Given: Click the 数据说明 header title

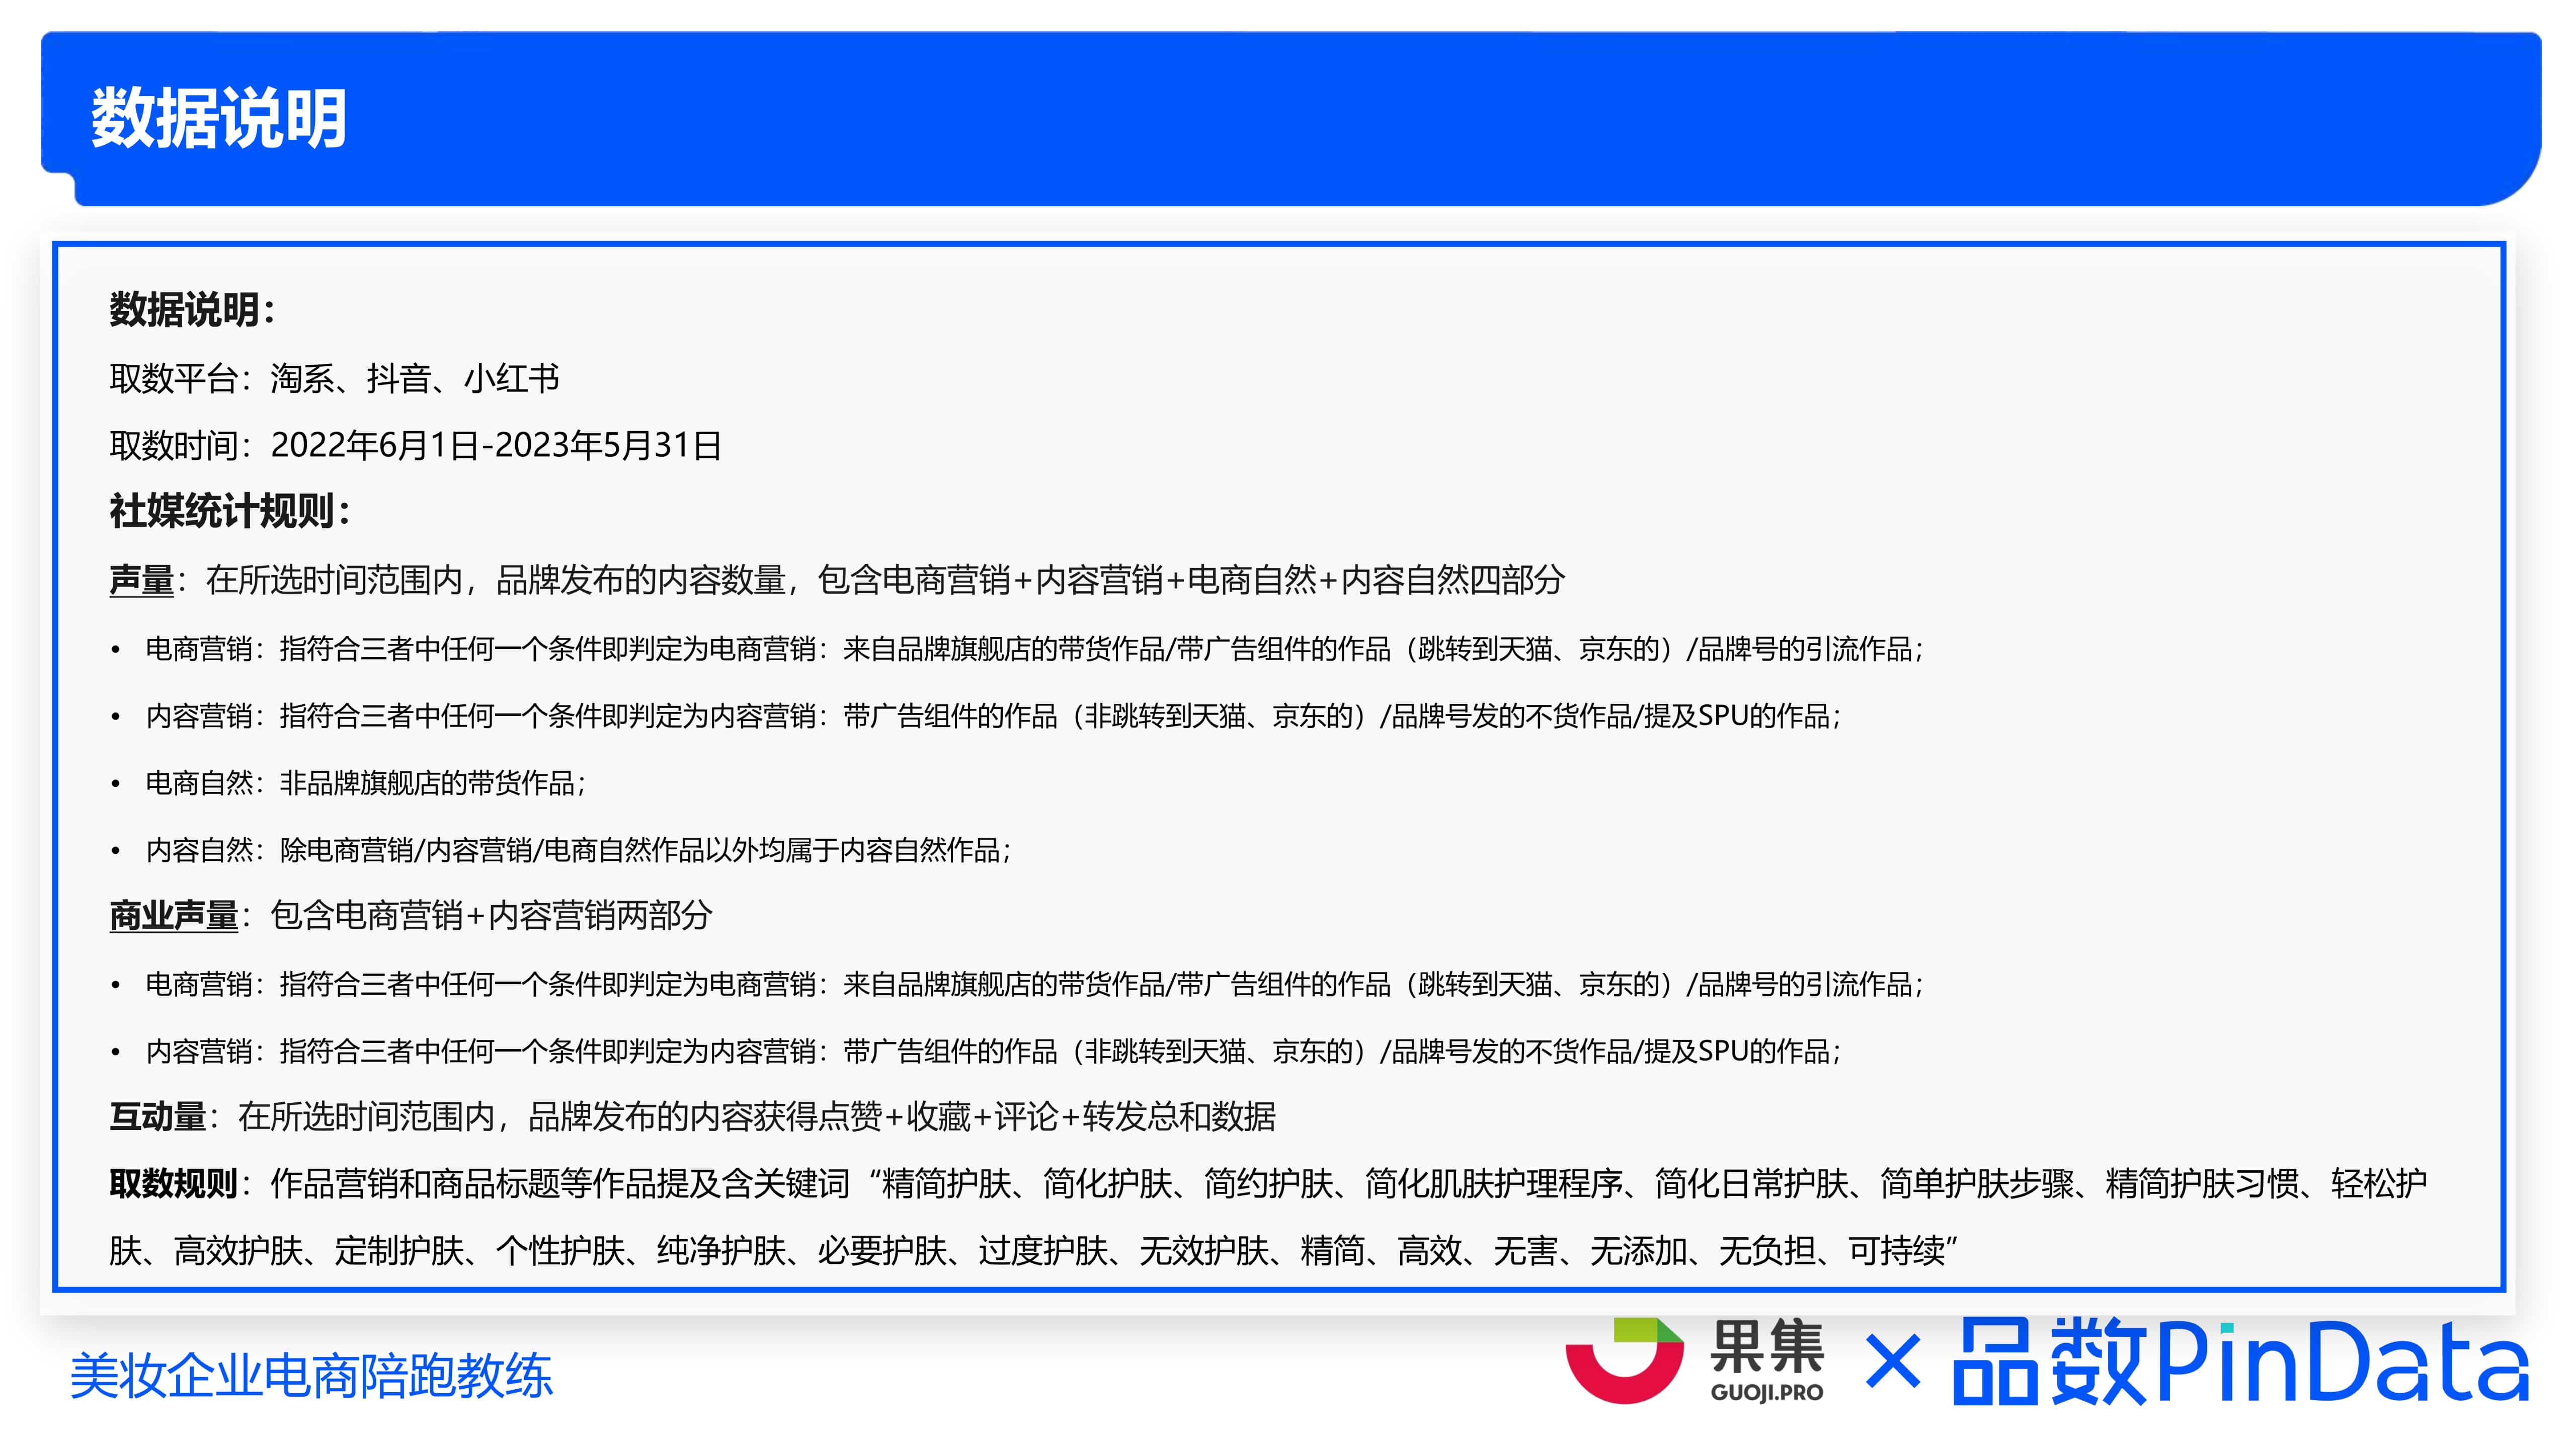Looking at the screenshot, I should point(219,119).
